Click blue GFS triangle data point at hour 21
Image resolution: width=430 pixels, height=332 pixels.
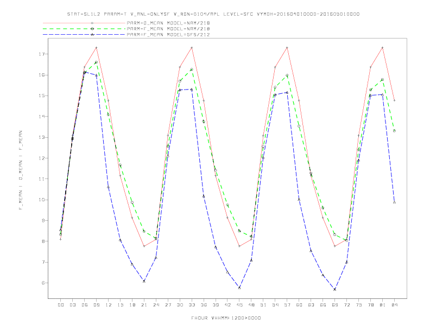coord(144,281)
